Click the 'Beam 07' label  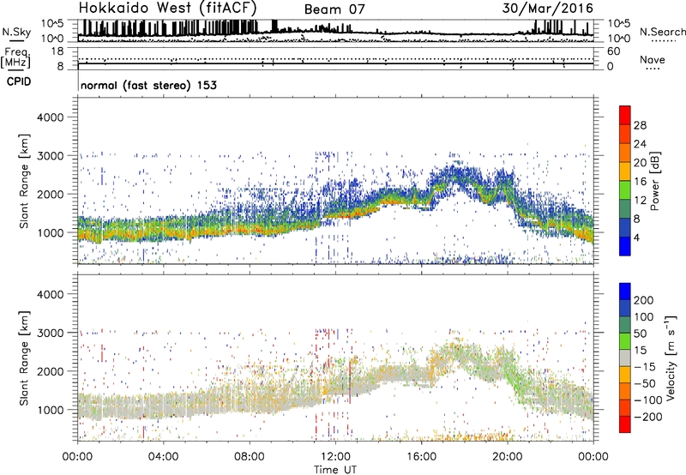pyautogui.click(x=334, y=9)
